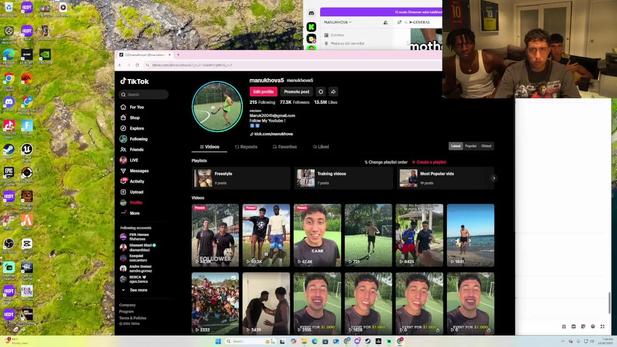Open Friends in TikTok sidebar

point(132,149)
